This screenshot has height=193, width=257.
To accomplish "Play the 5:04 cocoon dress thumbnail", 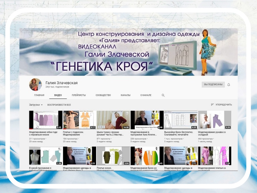I will click(x=113, y=156).
